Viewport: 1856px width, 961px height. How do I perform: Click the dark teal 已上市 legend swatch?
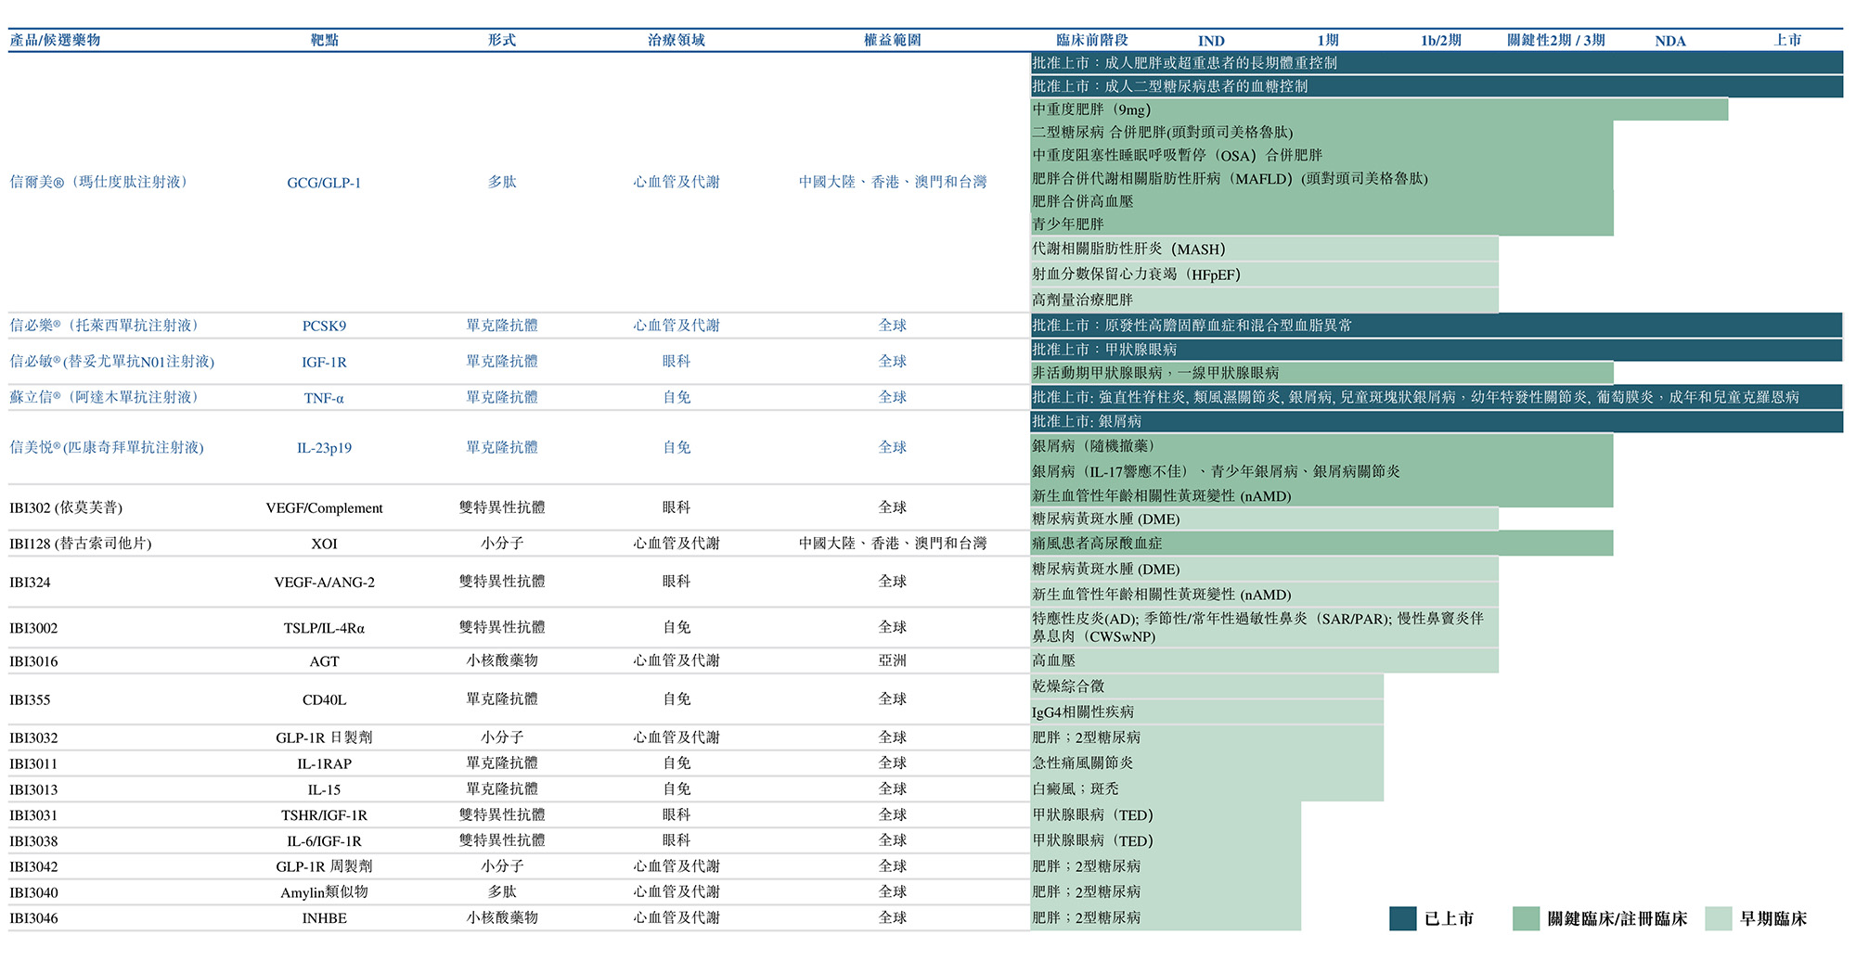pos(1402,918)
